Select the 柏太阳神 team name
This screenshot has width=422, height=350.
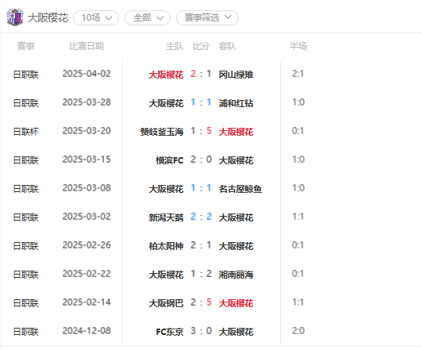[x=166, y=245]
